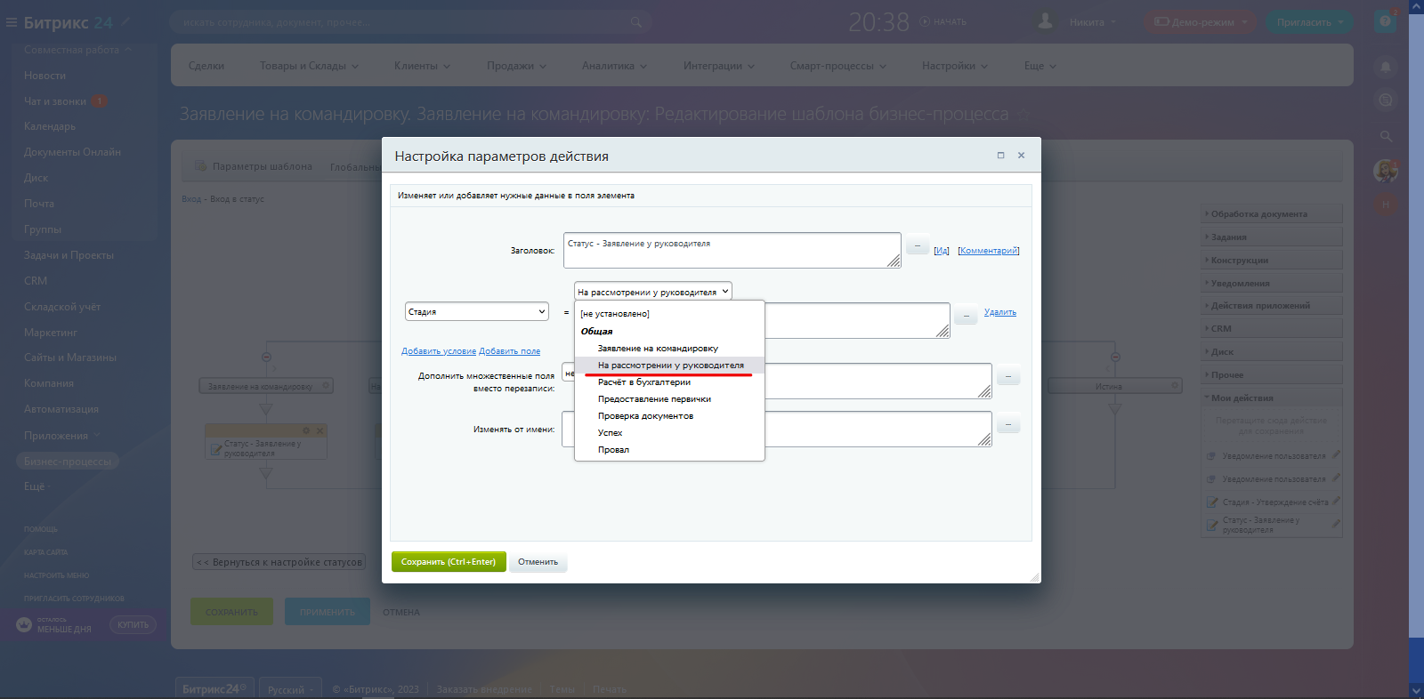Open the Никита user menu
This screenshot has height=699, width=1424.
[1093, 22]
